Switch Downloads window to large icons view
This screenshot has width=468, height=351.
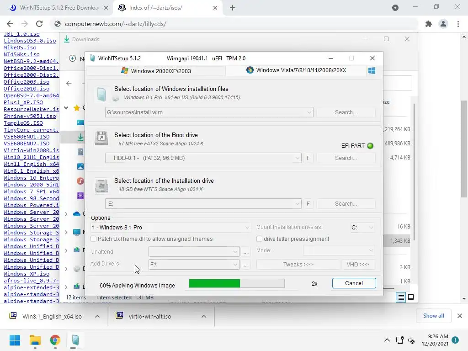[x=411, y=297]
